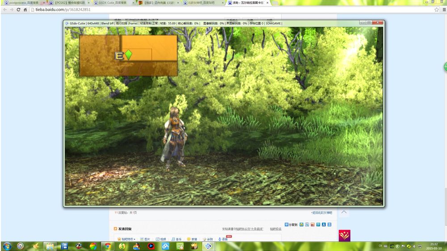Insert 表情 emoticon into reply
This screenshot has height=251, width=447.
coord(192,239)
